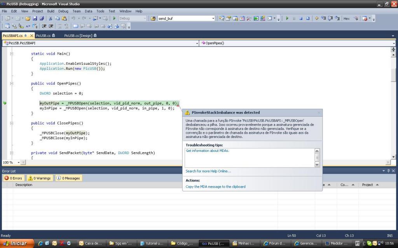398x248 pixels.
Task: Open the Properties Window toolbar icon
Action: [229, 18]
